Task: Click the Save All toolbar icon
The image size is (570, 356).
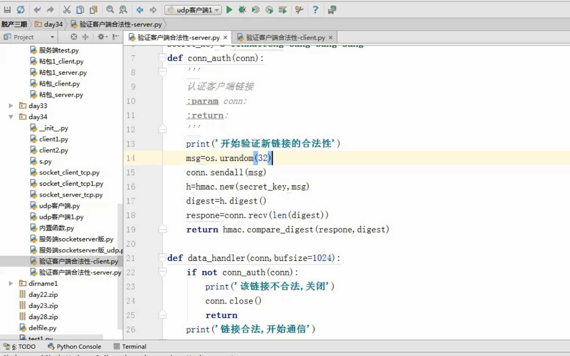Action: point(7,10)
